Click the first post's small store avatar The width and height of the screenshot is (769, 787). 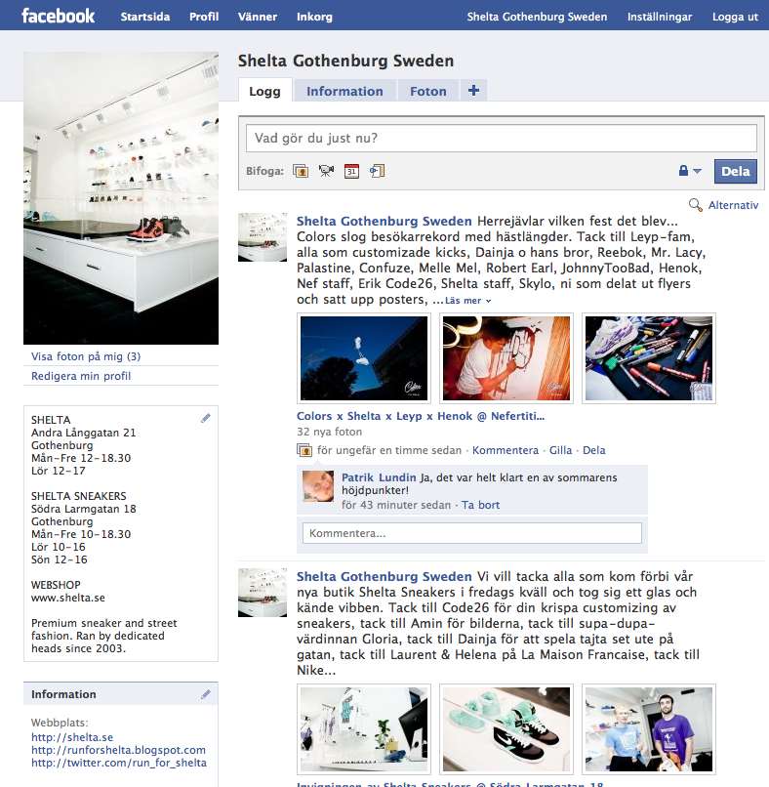click(263, 237)
